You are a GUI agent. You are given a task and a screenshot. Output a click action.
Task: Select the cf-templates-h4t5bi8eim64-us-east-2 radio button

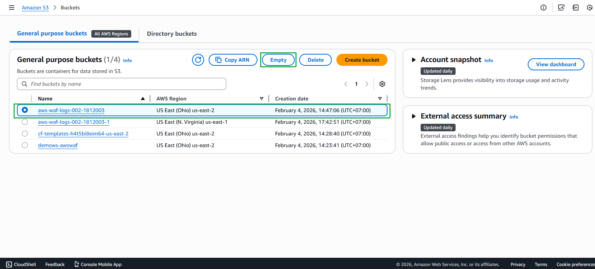(25, 134)
